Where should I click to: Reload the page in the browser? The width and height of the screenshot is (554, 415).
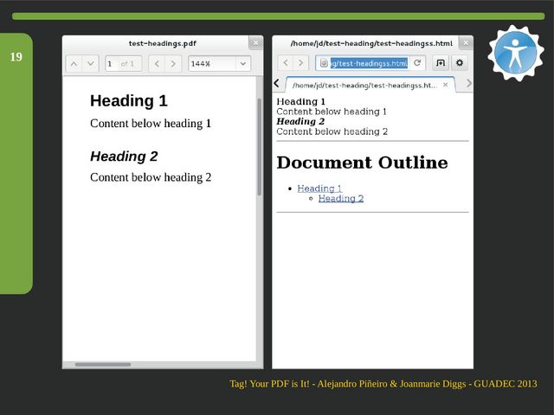click(417, 63)
